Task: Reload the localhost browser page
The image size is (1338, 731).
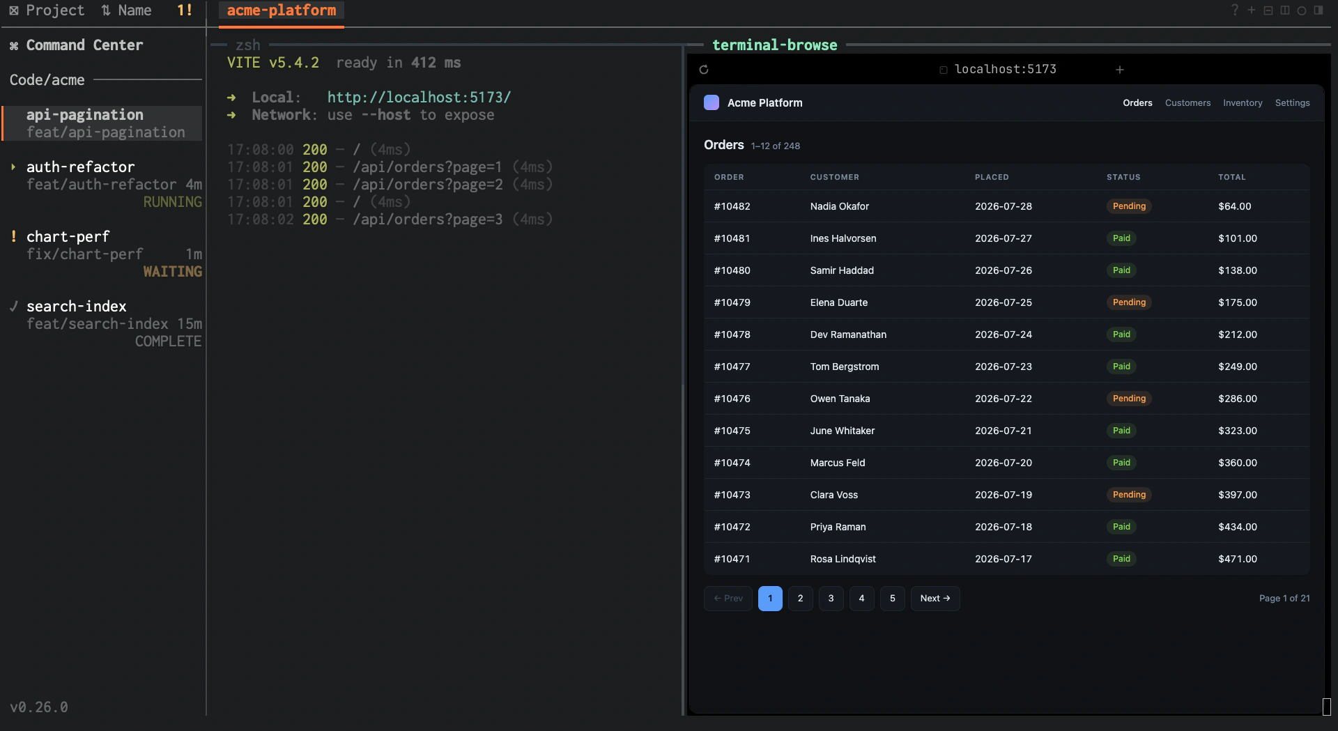Action: 704,70
